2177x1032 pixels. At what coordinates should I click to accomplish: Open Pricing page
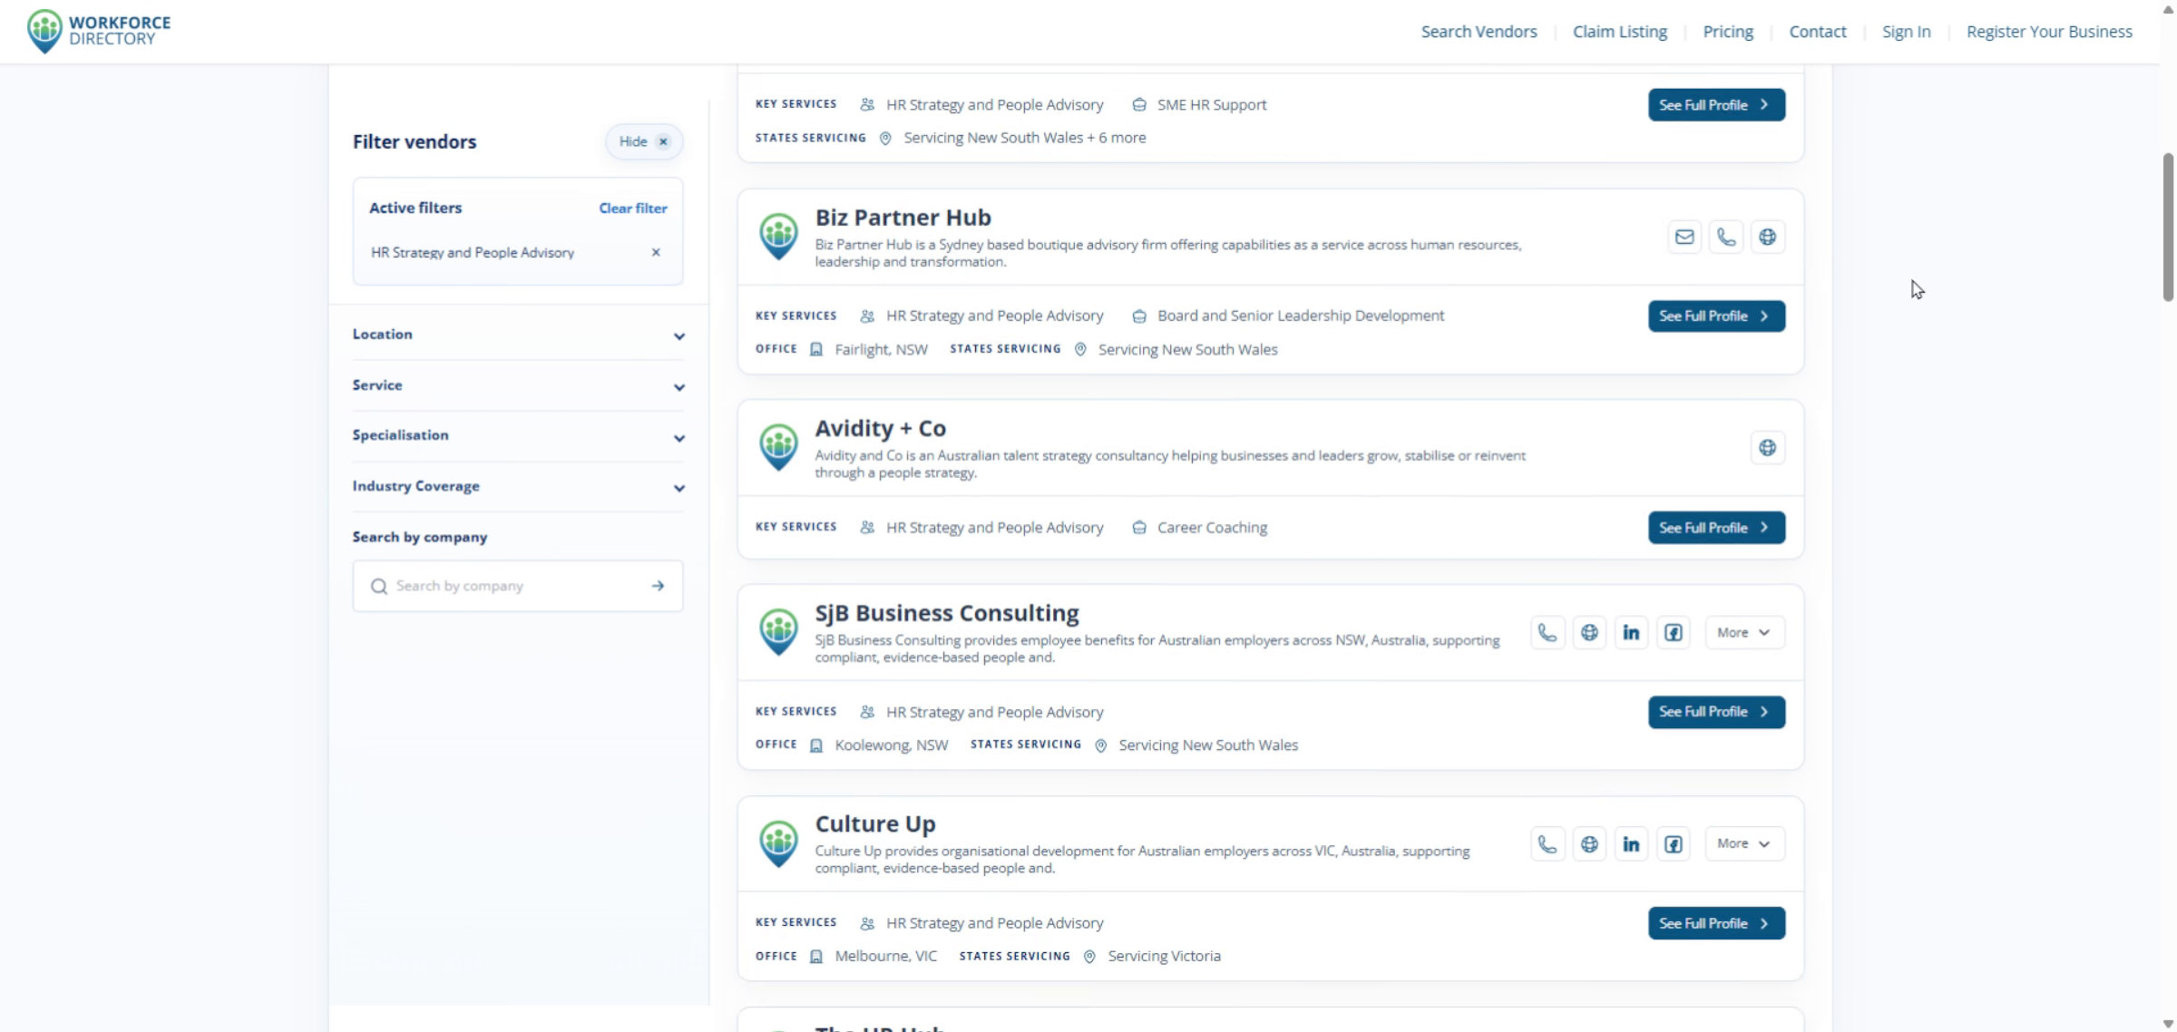[x=1728, y=32]
